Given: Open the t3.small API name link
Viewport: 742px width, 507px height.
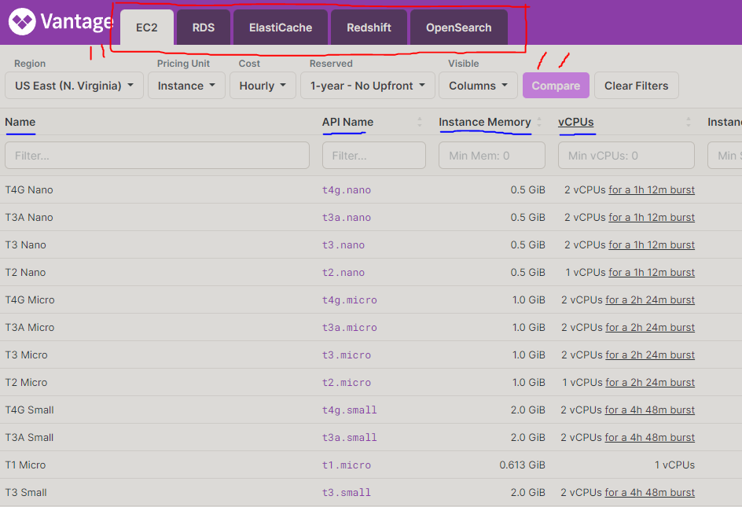Looking at the screenshot, I should coord(347,492).
